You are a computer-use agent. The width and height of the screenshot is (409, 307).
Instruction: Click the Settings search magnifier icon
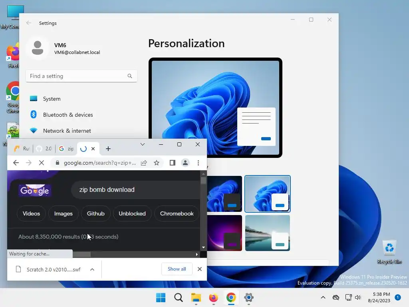point(130,76)
